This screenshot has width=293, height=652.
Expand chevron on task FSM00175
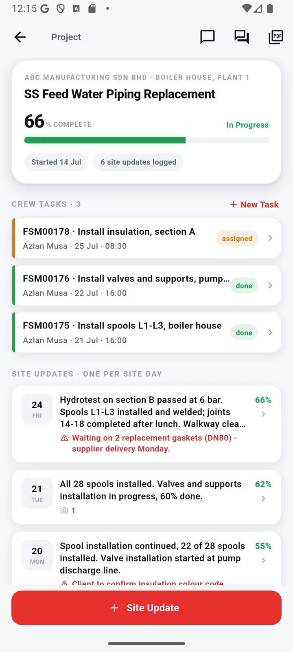pos(270,333)
